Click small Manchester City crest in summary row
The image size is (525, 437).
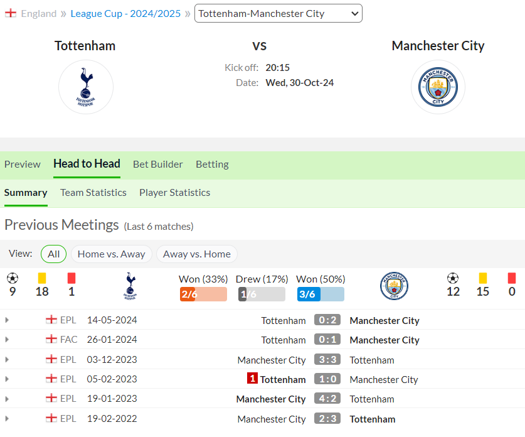394,286
